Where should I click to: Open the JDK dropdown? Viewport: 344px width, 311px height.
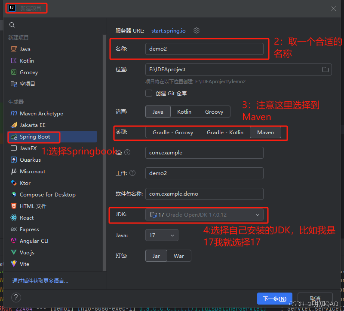204,215
